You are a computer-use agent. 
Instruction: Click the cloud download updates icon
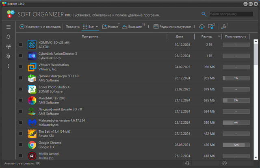click(x=202, y=27)
